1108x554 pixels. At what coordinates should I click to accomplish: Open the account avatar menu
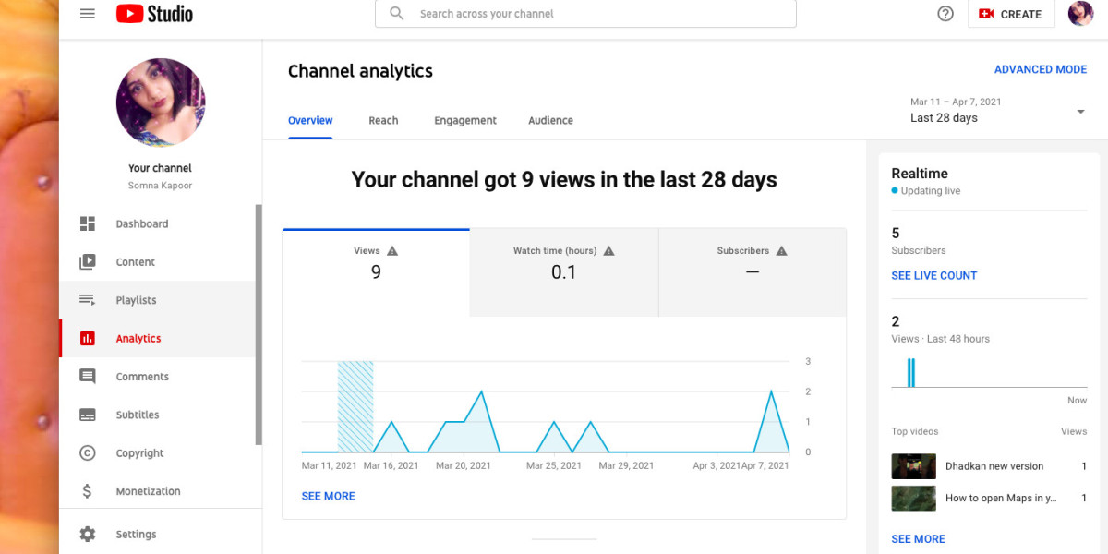click(1080, 14)
